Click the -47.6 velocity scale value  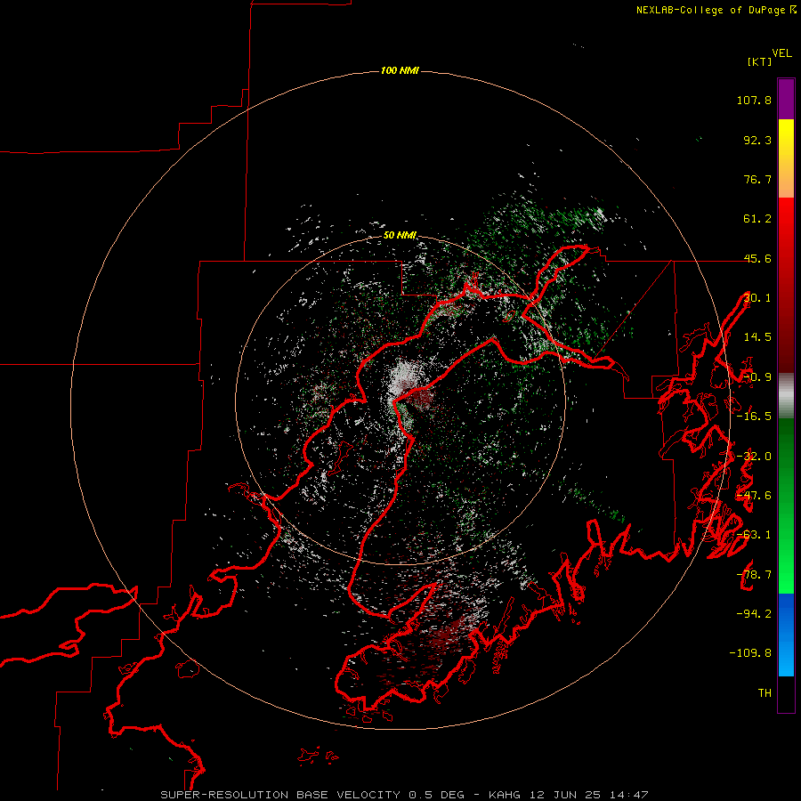point(754,496)
